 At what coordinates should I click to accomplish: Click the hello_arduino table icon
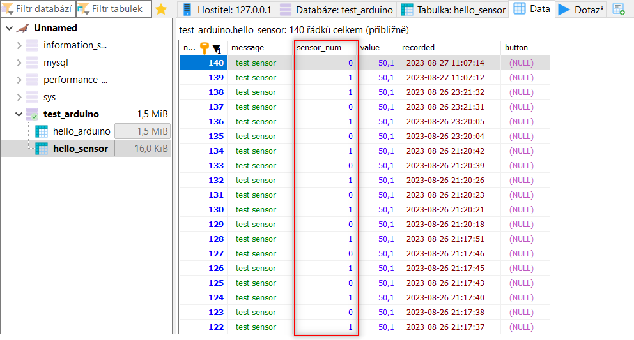[x=42, y=131]
